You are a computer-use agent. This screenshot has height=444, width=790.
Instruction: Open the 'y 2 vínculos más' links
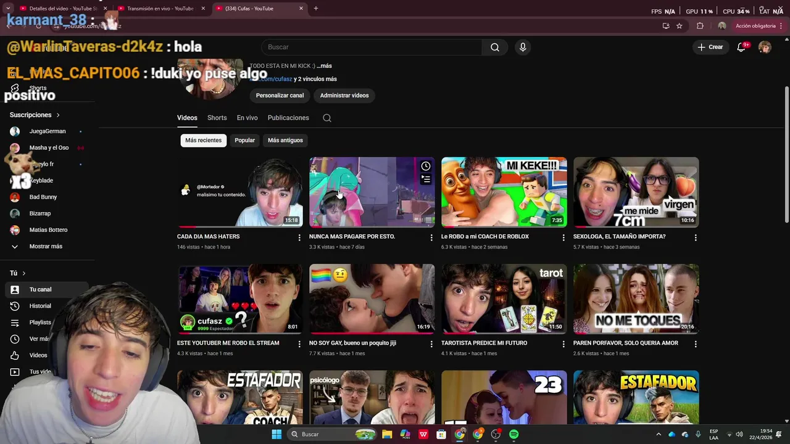[315, 79]
